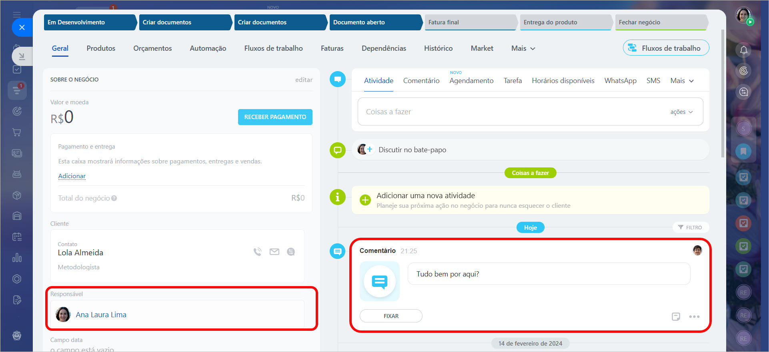
Task: Open the search chat icon in right panel
Action: [x=743, y=92]
